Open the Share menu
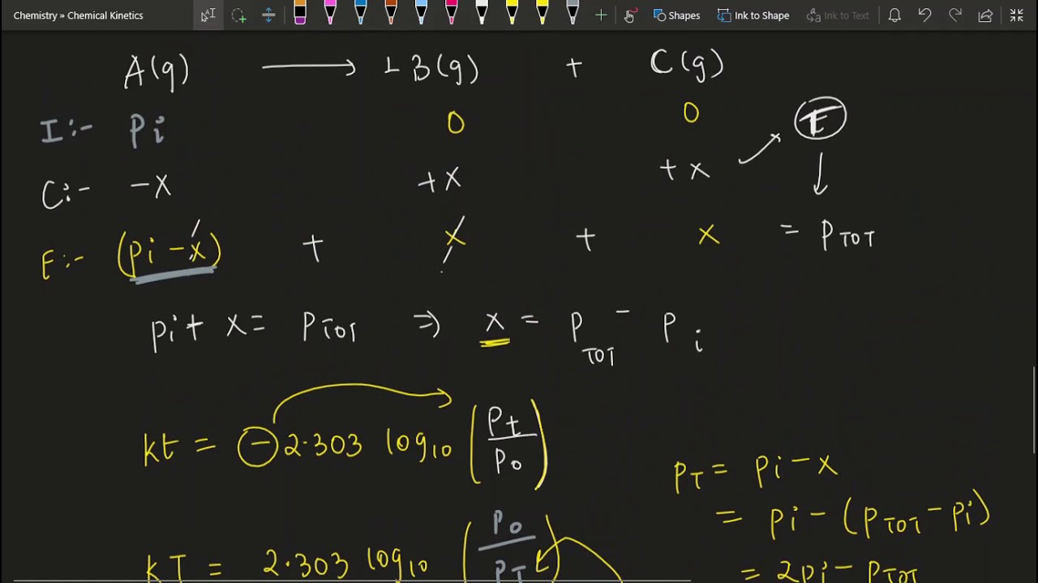This screenshot has width=1038, height=583. pyautogui.click(x=985, y=15)
